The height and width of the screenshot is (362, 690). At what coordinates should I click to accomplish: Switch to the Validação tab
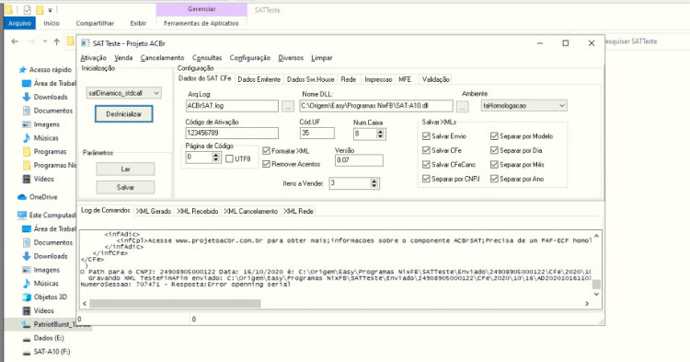click(436, 79)
